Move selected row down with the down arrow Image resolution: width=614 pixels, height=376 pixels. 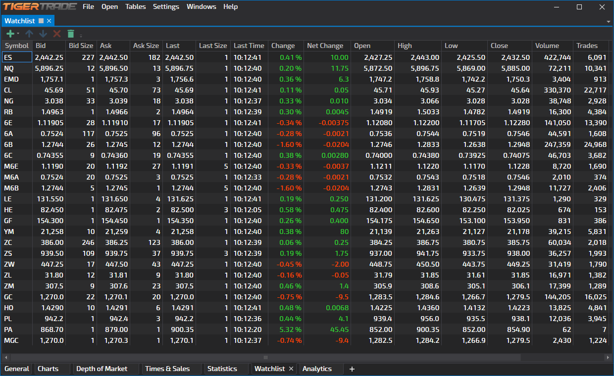coord(43,34)
